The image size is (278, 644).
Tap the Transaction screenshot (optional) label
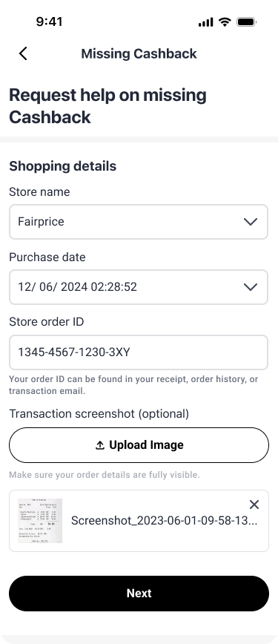pyautogui.click(x=99, y=413)
